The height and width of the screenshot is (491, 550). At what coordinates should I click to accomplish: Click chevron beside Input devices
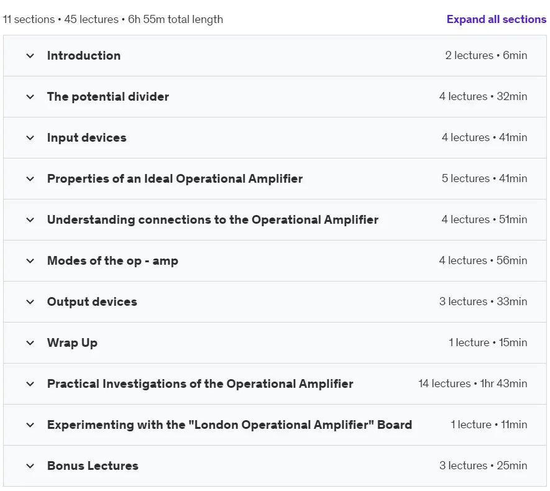pos(30,138)
